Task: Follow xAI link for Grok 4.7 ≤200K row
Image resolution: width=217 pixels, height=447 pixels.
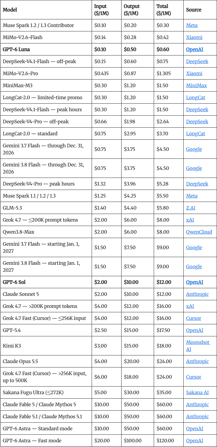Action: click(190, 220)
